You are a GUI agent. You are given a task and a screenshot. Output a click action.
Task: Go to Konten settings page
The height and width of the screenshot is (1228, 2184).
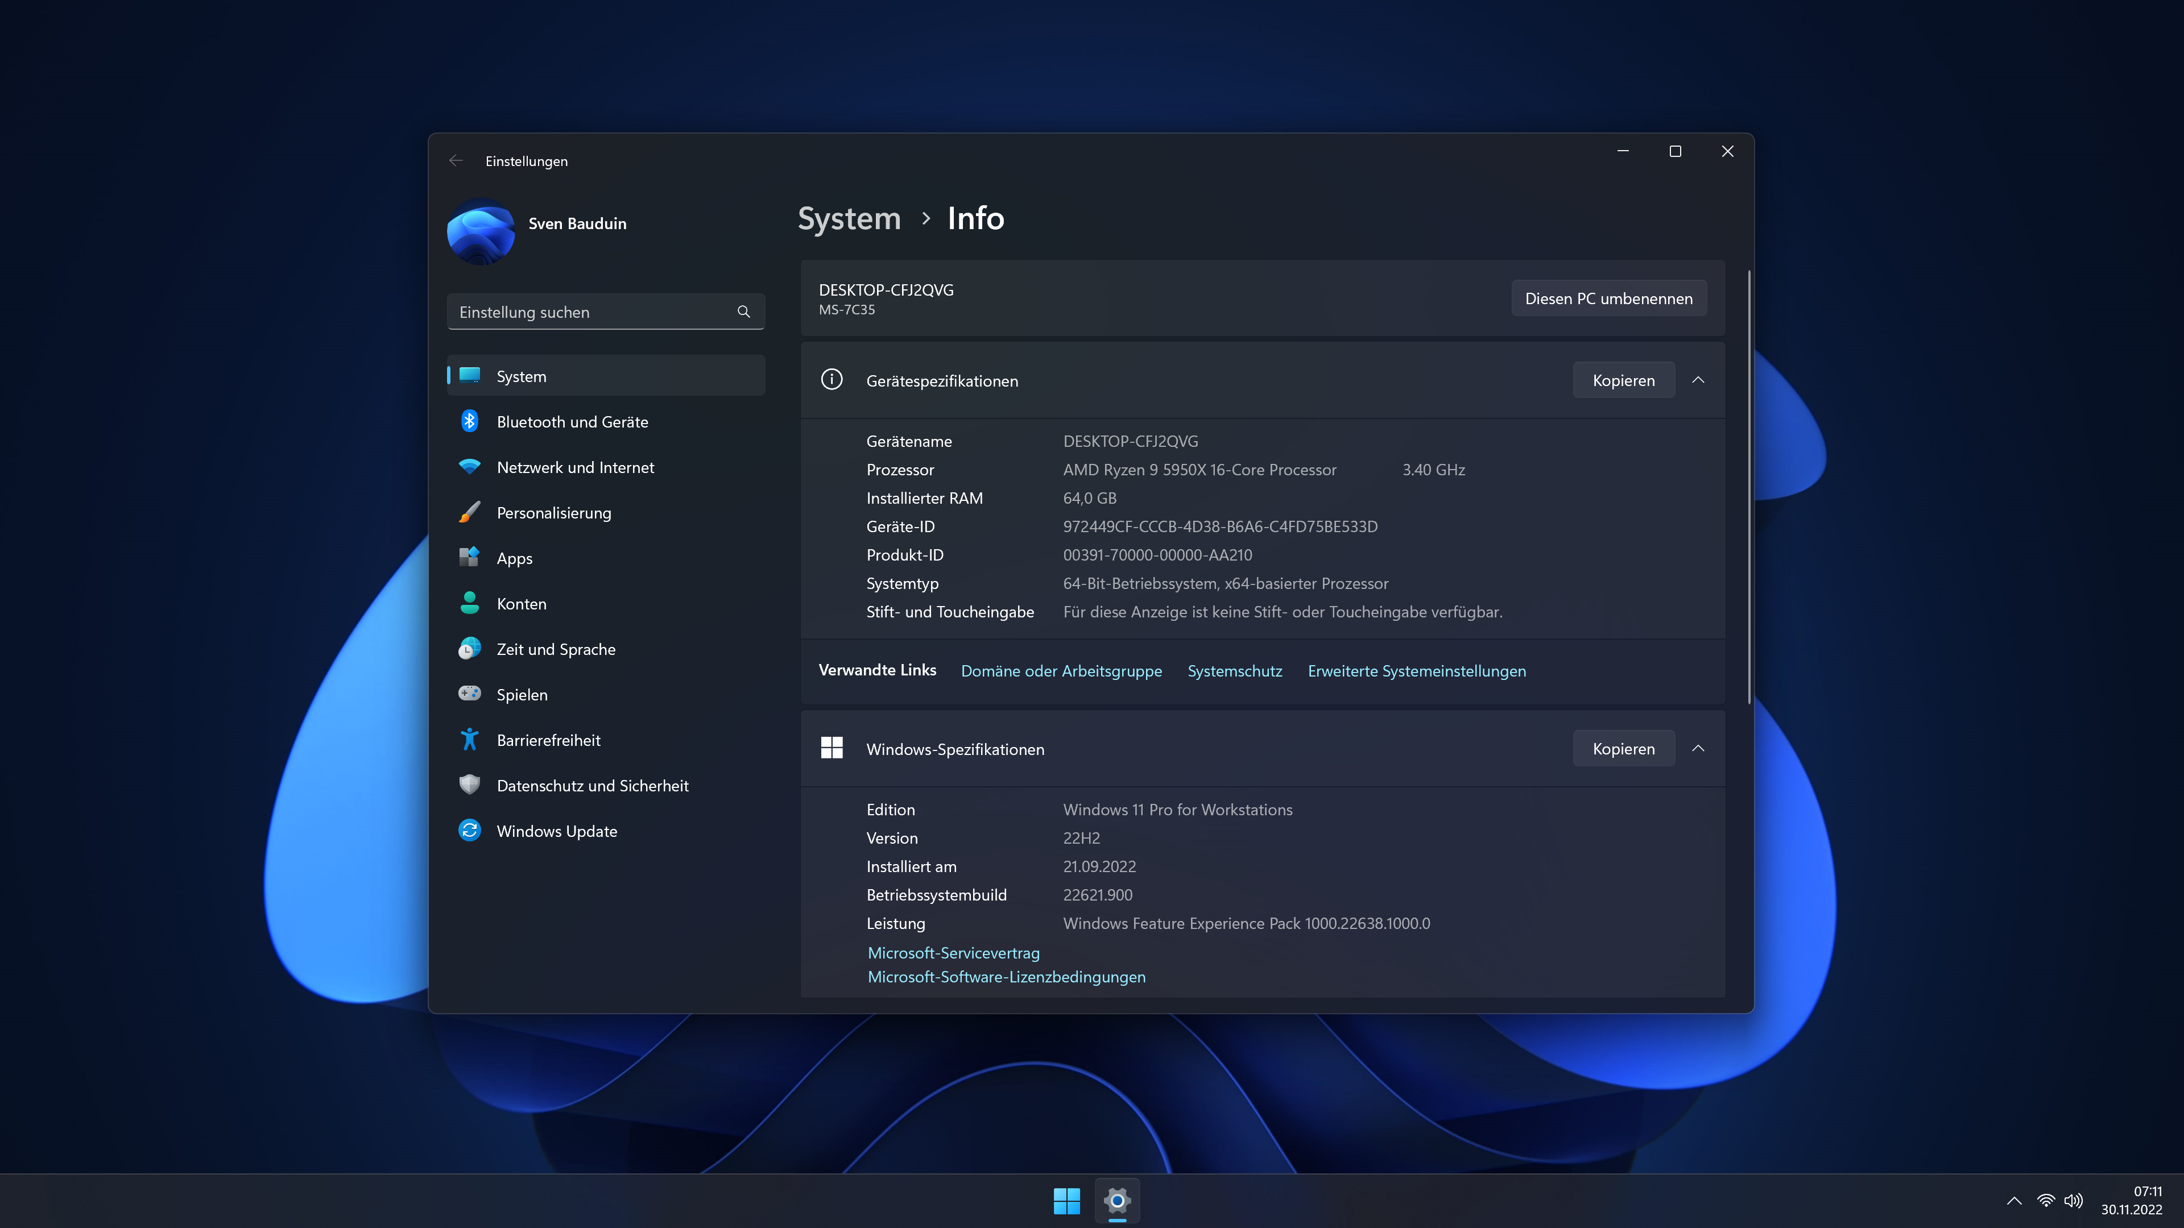click(x=522, y=603)
